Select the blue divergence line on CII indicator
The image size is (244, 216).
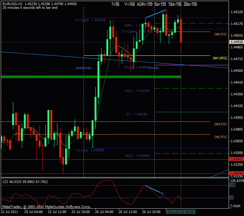pyautogui.click(x=154, y=190)
